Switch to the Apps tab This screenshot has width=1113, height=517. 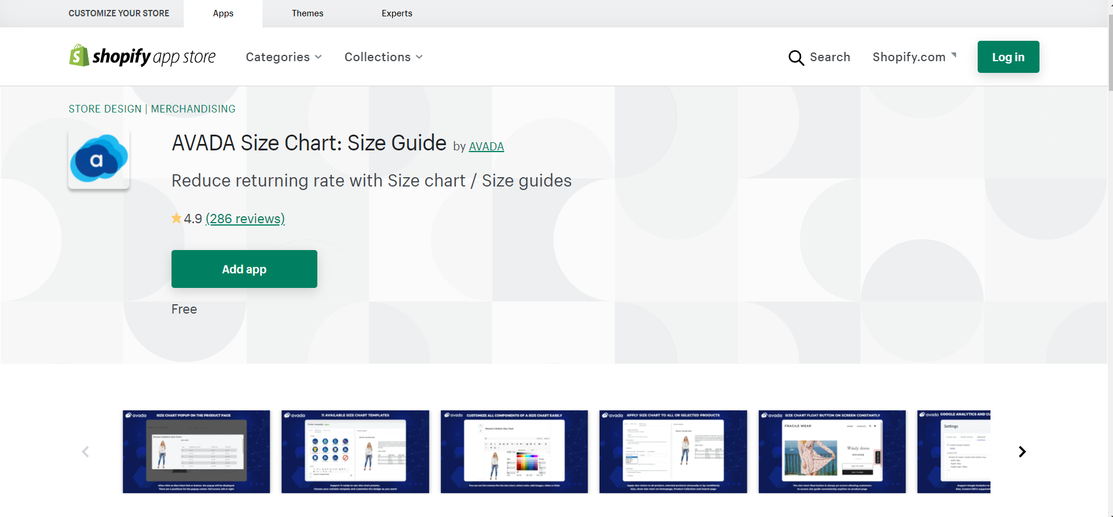pos(223,13)
